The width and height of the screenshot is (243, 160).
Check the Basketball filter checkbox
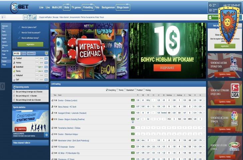pyautogui.click(x=125, y=90)
